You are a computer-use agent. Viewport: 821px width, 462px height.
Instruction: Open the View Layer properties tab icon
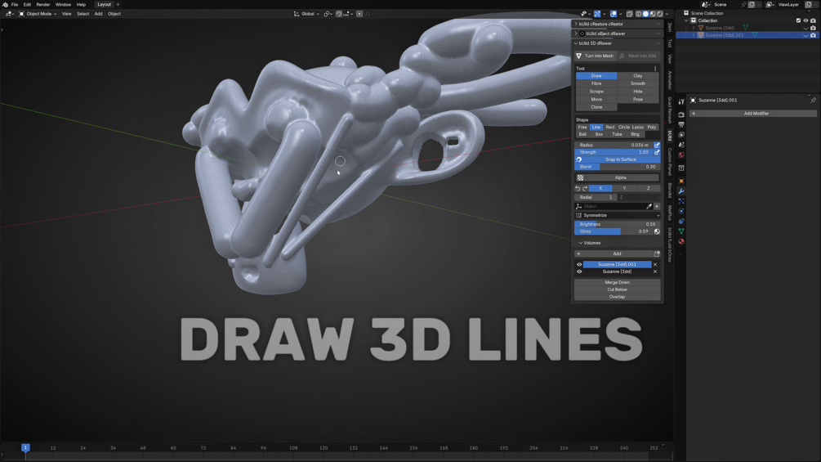tap(681, 135)
